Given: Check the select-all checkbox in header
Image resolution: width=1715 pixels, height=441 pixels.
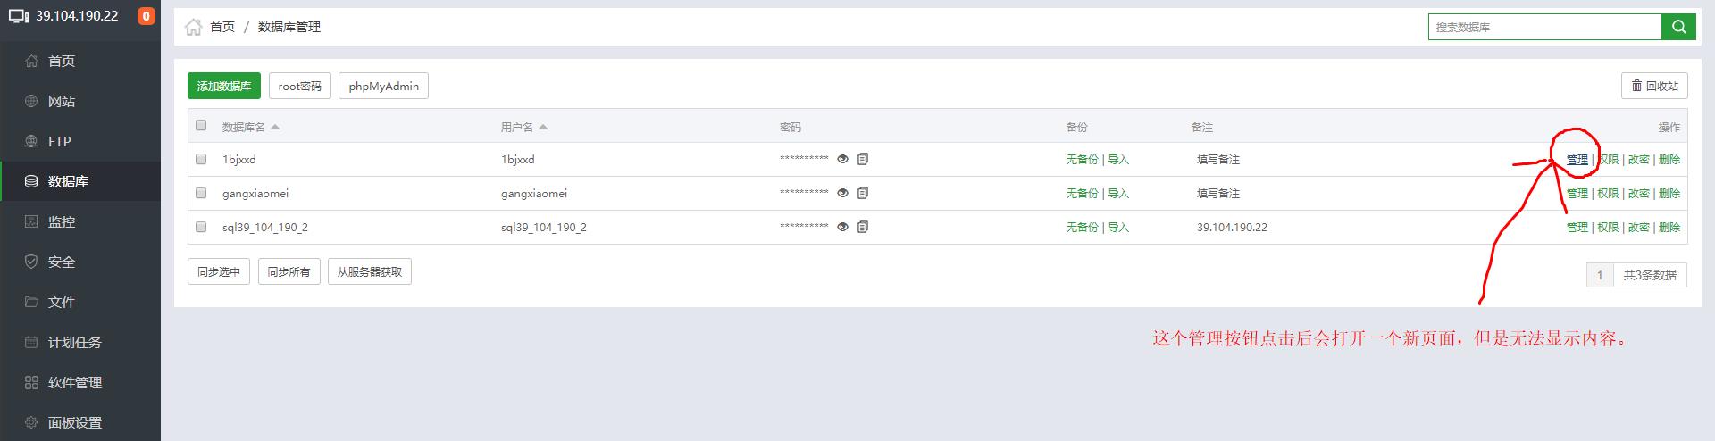Looking at the screenshot, I should coord(201,126).
